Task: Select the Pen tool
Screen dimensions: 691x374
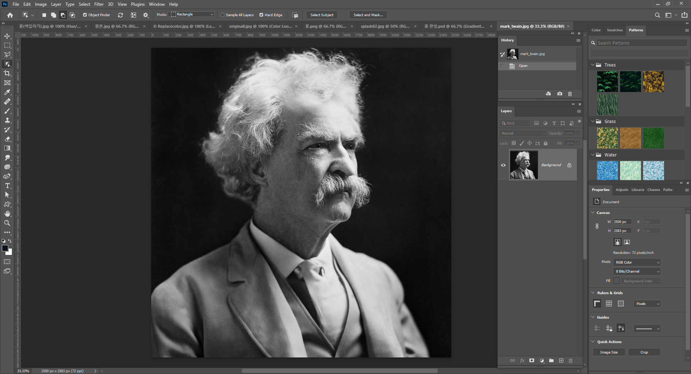Action: point(7,176)
